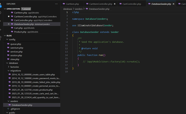Close DatabaseSeeder.php in Open Editors list
The width and height of the screenshot is (186, 114).
[9, 24]
